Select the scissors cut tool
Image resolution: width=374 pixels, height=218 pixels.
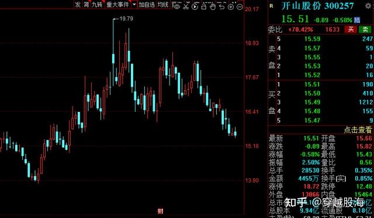click(x=186, y=6)
